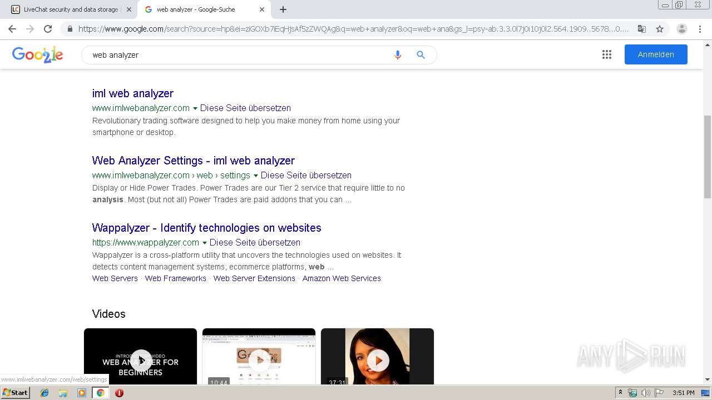Open Web Analyzer Settings - iml web analyzer
This screenshot has width=712, height=400.
coord(194,161)
